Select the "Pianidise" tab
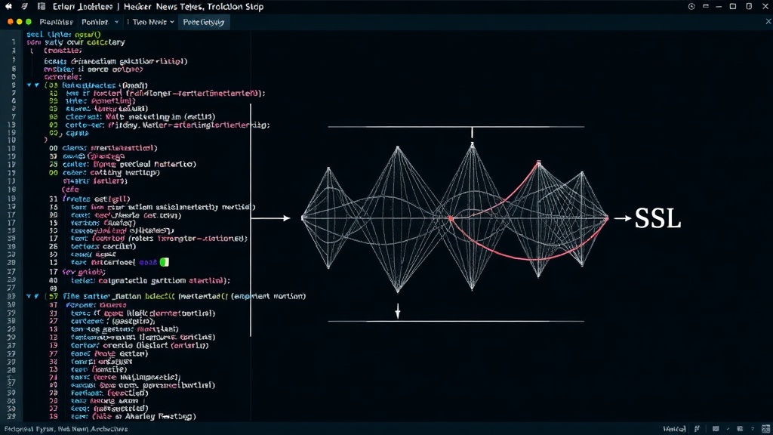The height and width of the screenshot is (435, 773). (x=56, y=22)
